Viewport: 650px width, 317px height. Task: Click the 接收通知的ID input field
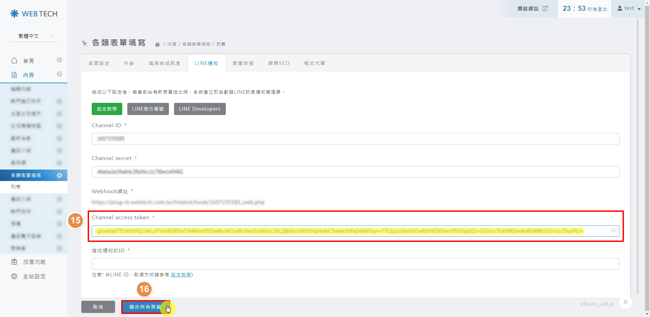tap(355, 264)
